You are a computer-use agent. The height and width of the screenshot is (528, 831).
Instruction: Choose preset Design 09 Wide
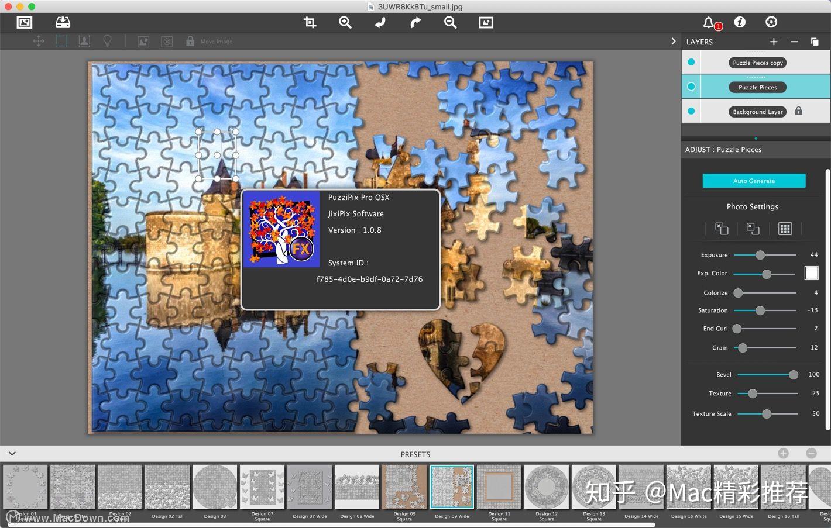point(452,487)
